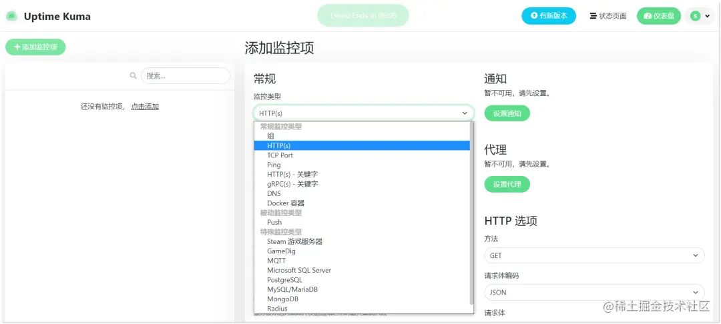Choose MongoDB option
The height and width of the screenshot is (324, 721).
[x=362, y=299]
